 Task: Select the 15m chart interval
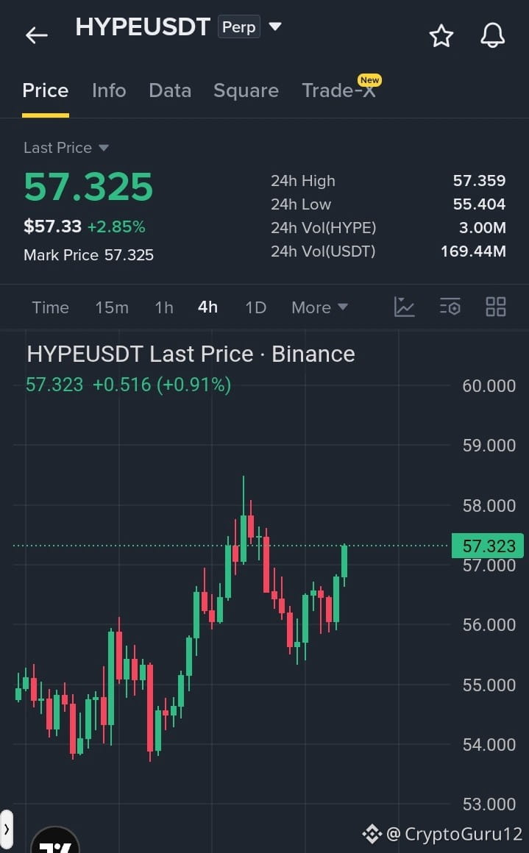(112, 307)
